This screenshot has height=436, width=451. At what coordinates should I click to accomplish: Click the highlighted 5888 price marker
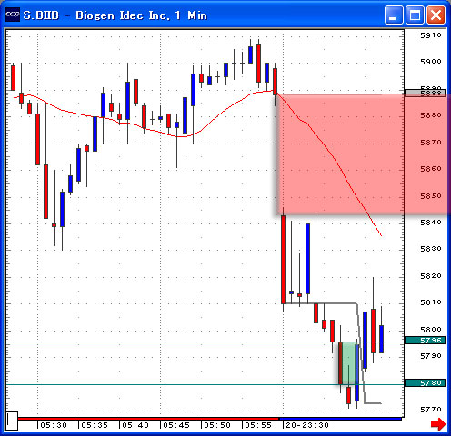(426, 93)
